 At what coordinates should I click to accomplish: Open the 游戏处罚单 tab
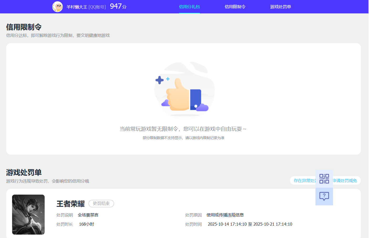(280, 7)
